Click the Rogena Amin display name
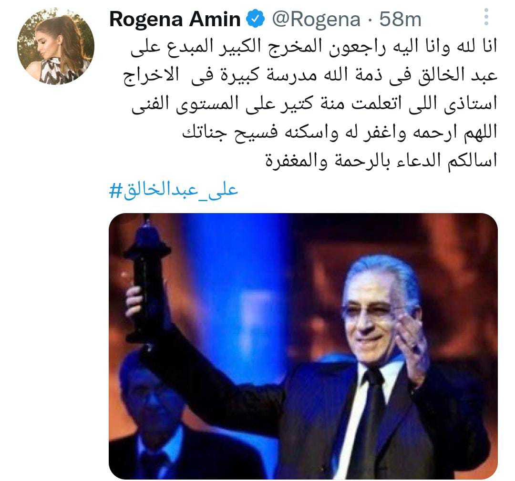 click(x=175, y=19)
